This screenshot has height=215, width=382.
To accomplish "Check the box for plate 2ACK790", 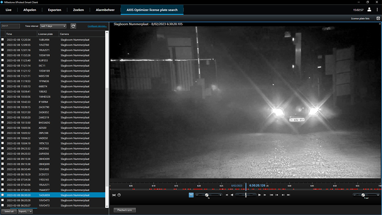I will 3,107.
